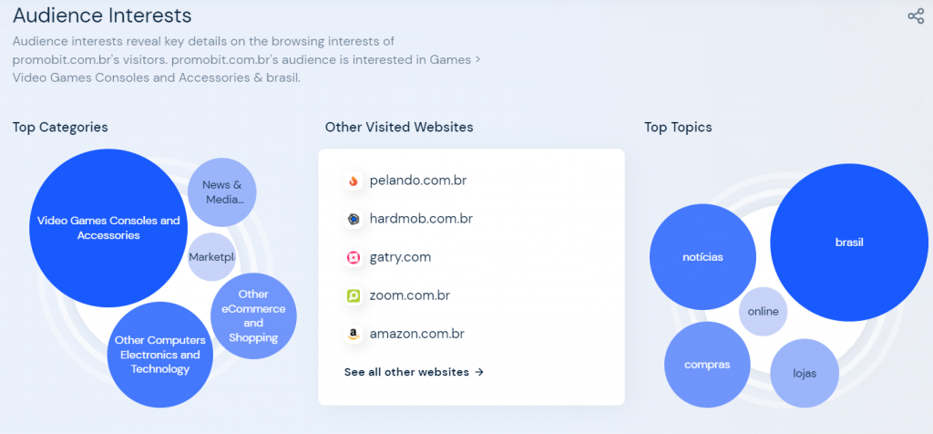The width and height of the screenshot is (933, 434).
Task: Select Video Games Consoles and Accessories bubble
Action: pyautogui.click(x=108, y=228)
